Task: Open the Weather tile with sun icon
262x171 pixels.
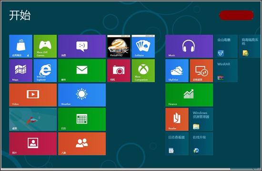Action: (82, 95)
